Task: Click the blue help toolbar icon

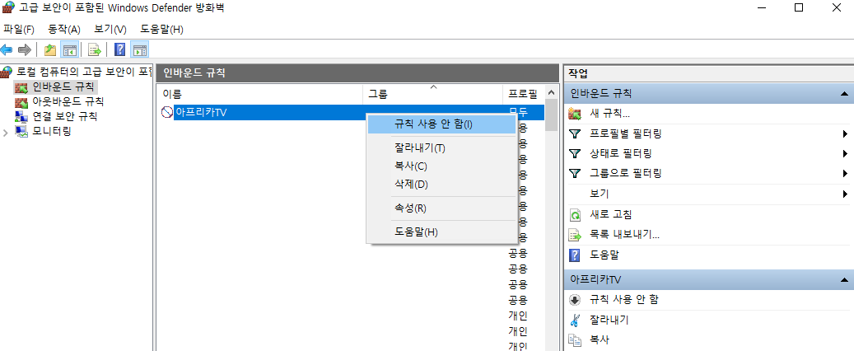Action: tap(119, 50)
